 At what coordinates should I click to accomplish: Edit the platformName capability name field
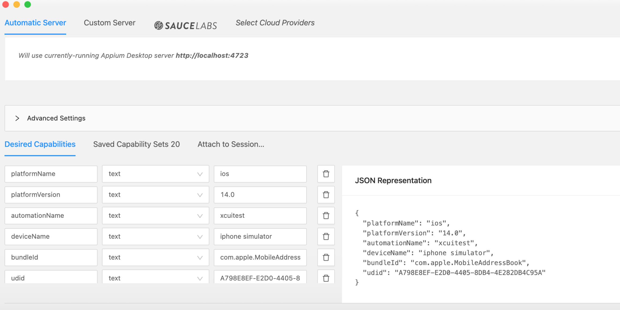(x=51, y=174)
